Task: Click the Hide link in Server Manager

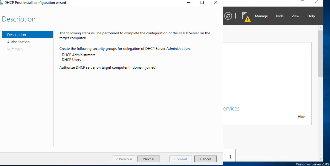Action: coord(301,117)
